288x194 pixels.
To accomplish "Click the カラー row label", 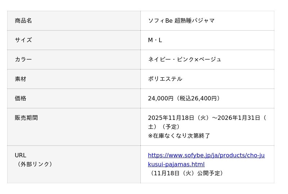I will pos(23,59).
